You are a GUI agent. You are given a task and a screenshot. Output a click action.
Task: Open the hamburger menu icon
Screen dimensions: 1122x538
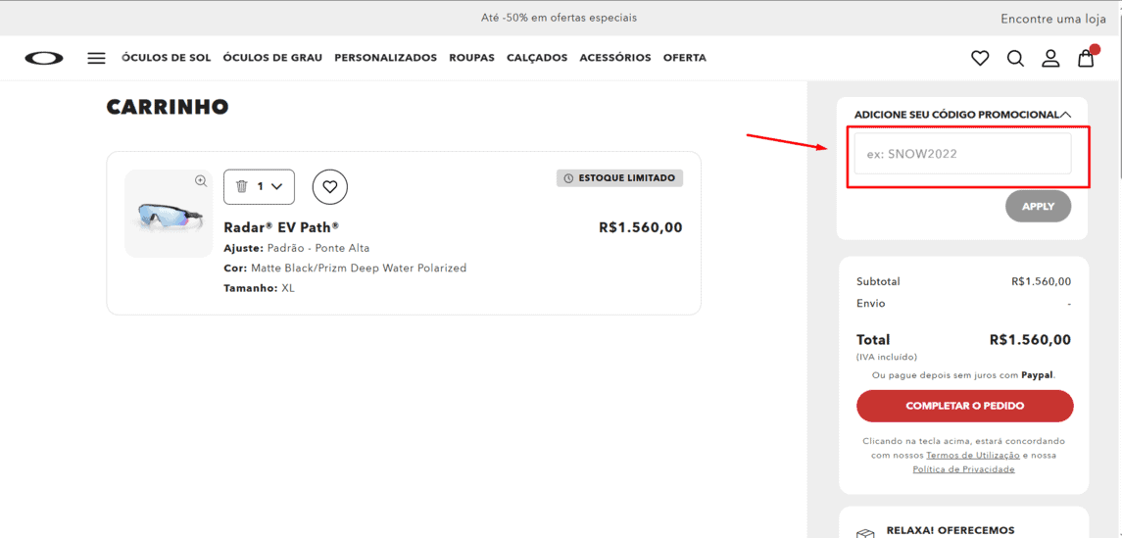(97, 58)
